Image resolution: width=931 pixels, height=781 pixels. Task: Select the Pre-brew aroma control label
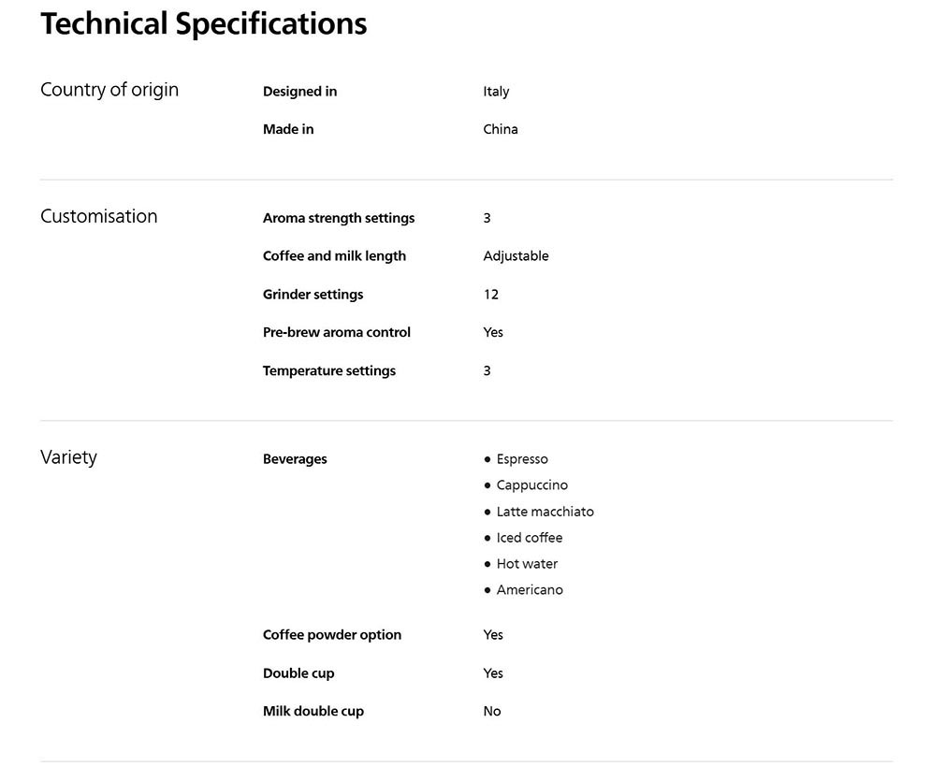(x=336, y=333)
